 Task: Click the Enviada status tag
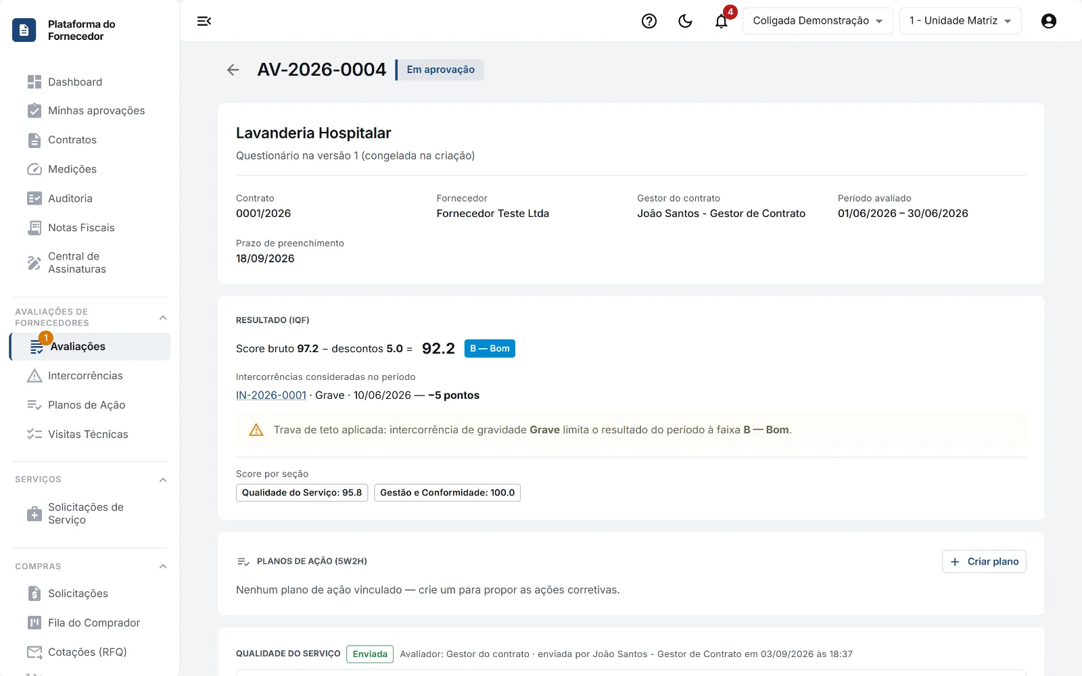pos(370,654)
